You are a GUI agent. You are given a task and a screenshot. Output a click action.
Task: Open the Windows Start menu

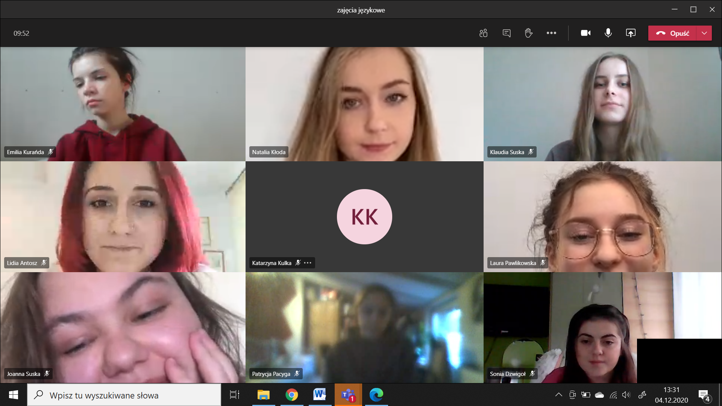14,395
